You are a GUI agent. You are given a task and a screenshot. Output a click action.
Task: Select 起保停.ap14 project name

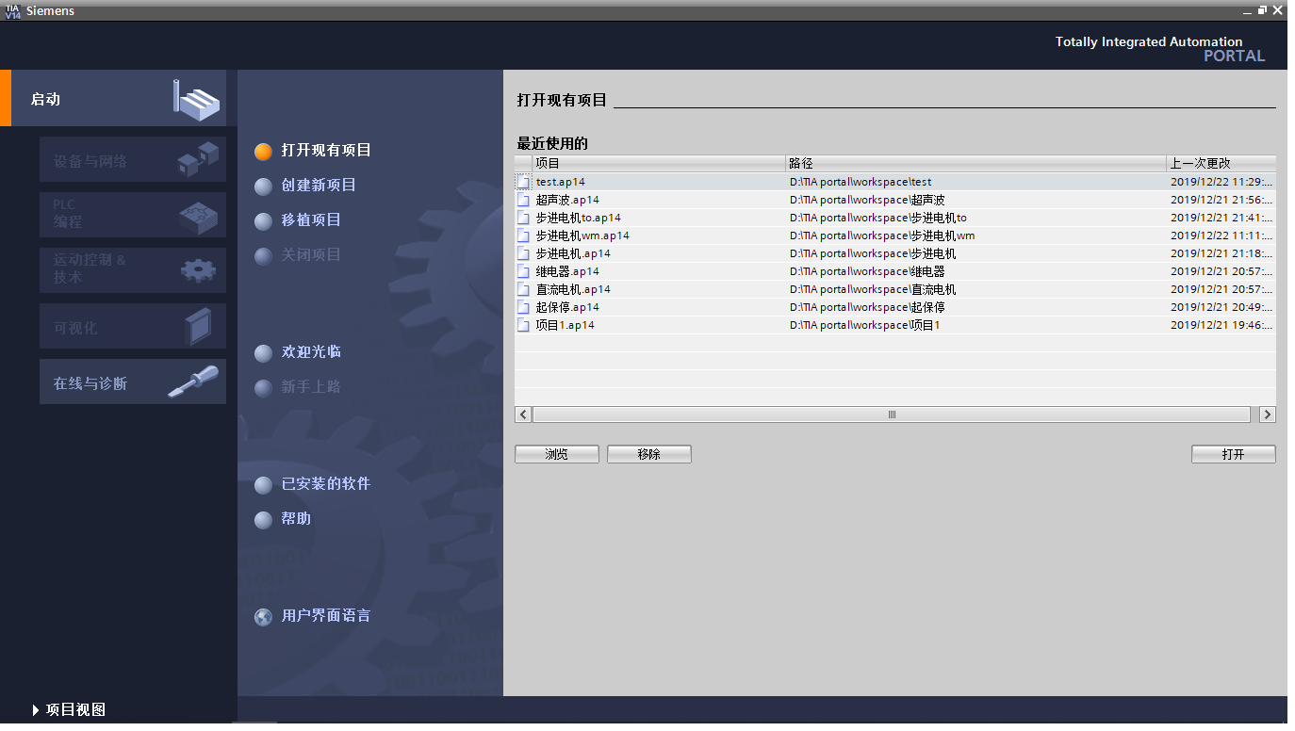point(567,307)
